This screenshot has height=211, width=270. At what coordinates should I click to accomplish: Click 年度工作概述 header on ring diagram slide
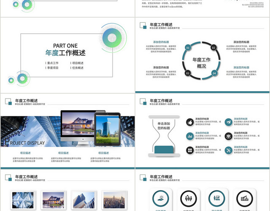point(161,24)
